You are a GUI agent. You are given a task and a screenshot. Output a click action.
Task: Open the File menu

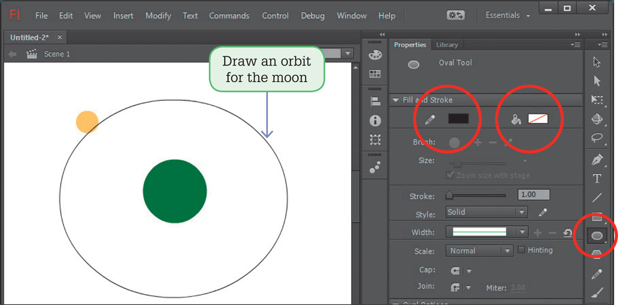click(41, 16)
